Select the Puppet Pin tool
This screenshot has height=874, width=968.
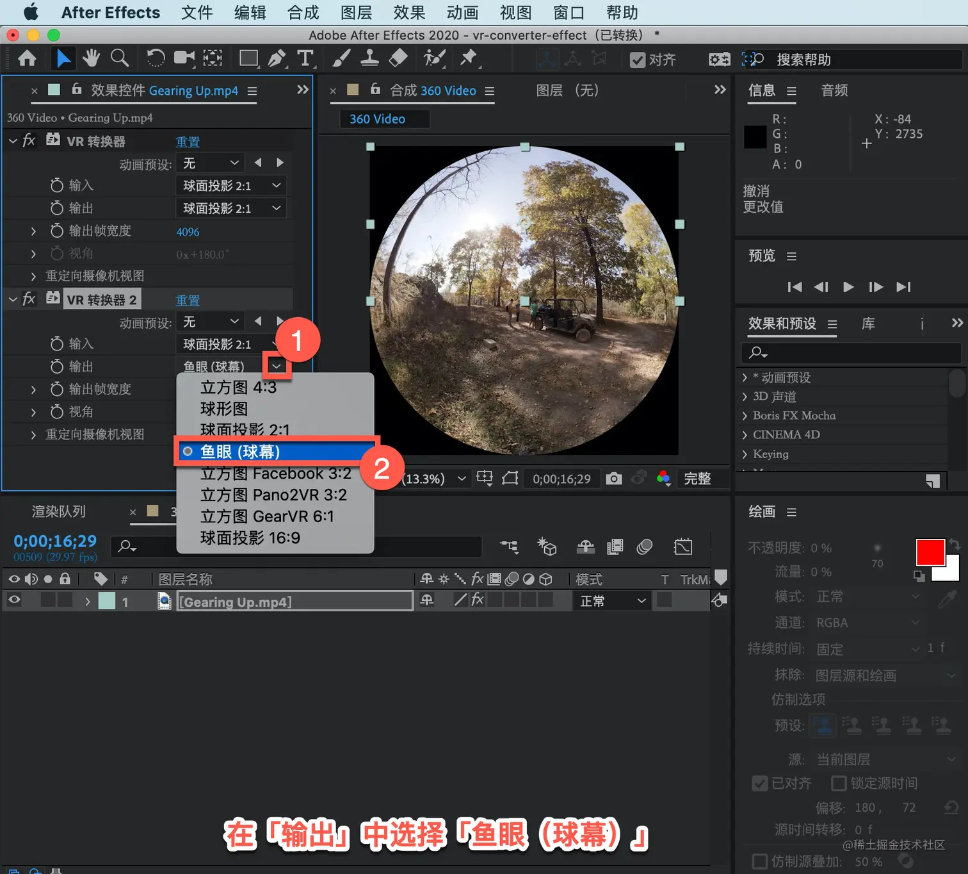tap(469, 59)
